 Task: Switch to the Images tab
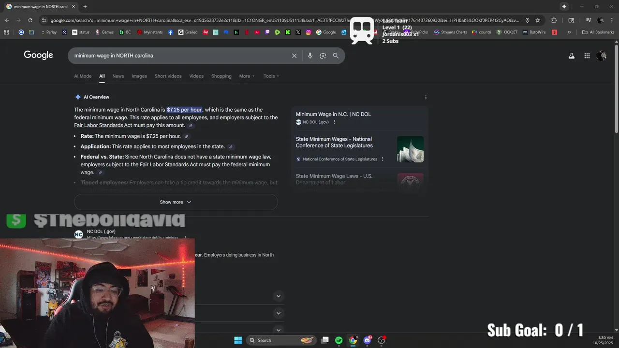(x=139, y=76)
